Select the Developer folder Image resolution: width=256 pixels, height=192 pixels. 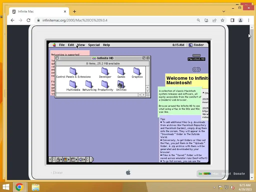[x=105, y=73]
